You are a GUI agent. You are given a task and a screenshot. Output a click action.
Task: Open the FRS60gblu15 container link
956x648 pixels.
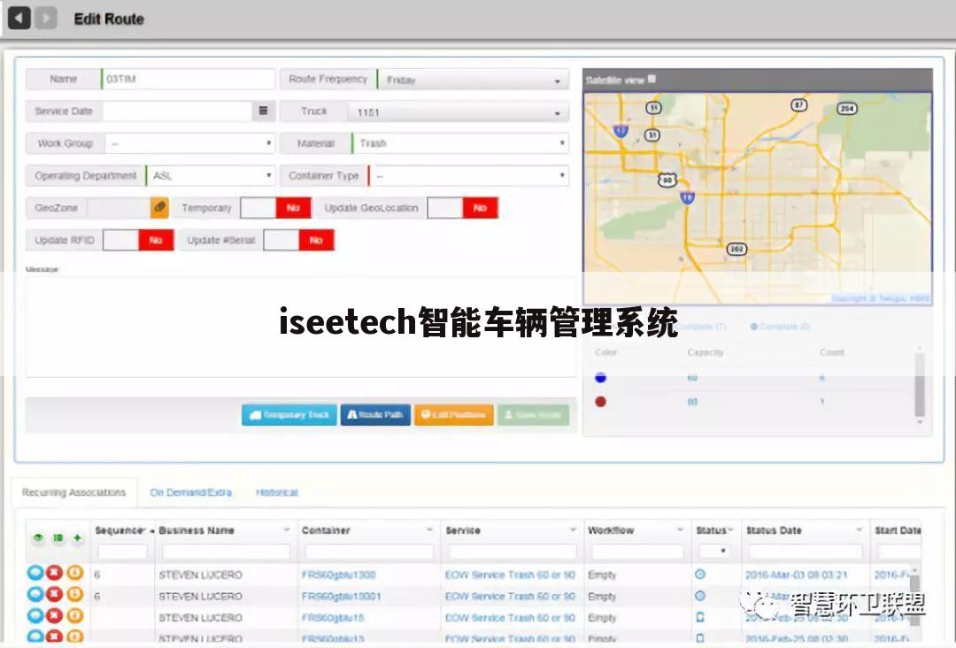pos(333,617)
